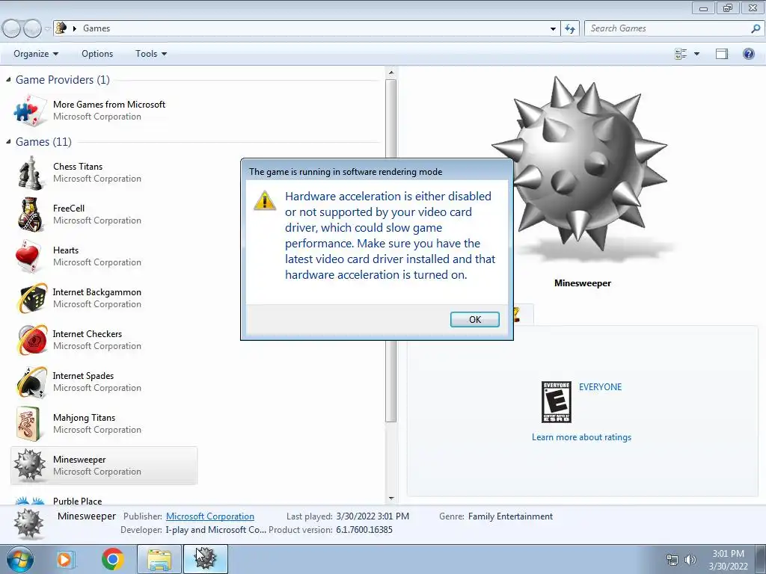Click the Minesweeper caption under the preview
Screen dimensions: 766x574
(582, 283)
